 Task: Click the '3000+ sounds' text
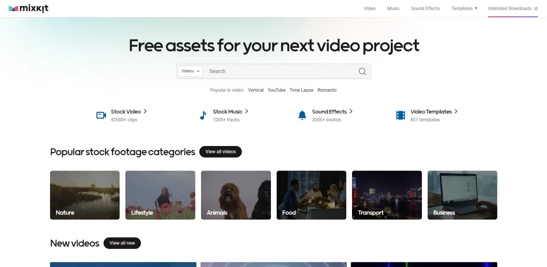tap(327, 120)
